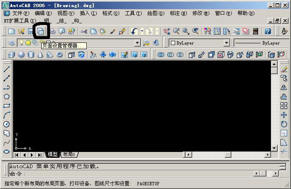Viewport: 291px width, 189px height.
Task: Switch to the 布局1 tab
Action: click(69, 154)
